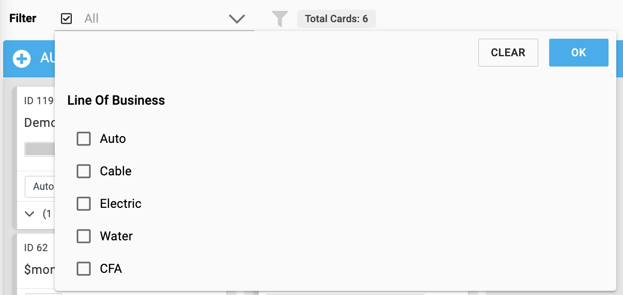623x295 pixels.
Task: Select the Electric option label
Action: pos(121,204)
